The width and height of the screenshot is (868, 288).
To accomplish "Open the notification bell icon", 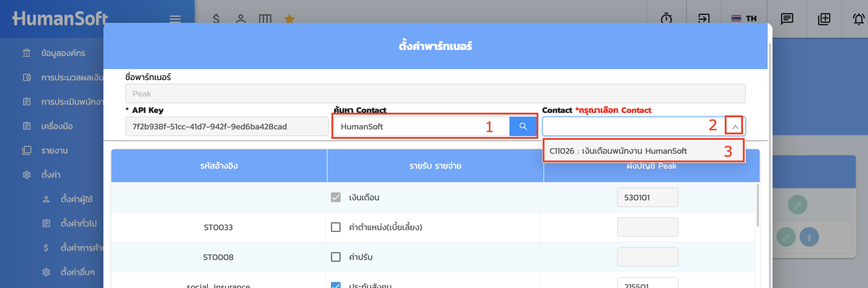I will [859, 19].
